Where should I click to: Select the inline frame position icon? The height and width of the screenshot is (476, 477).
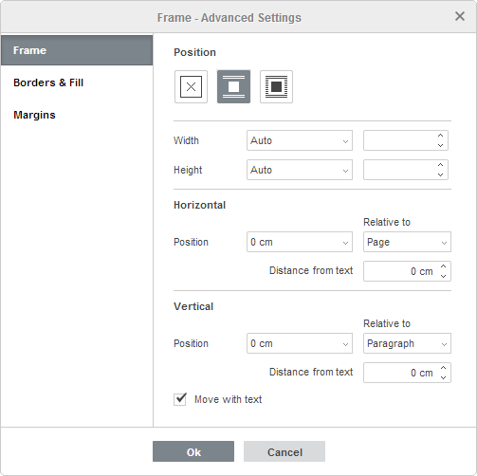tap(233, 86)
